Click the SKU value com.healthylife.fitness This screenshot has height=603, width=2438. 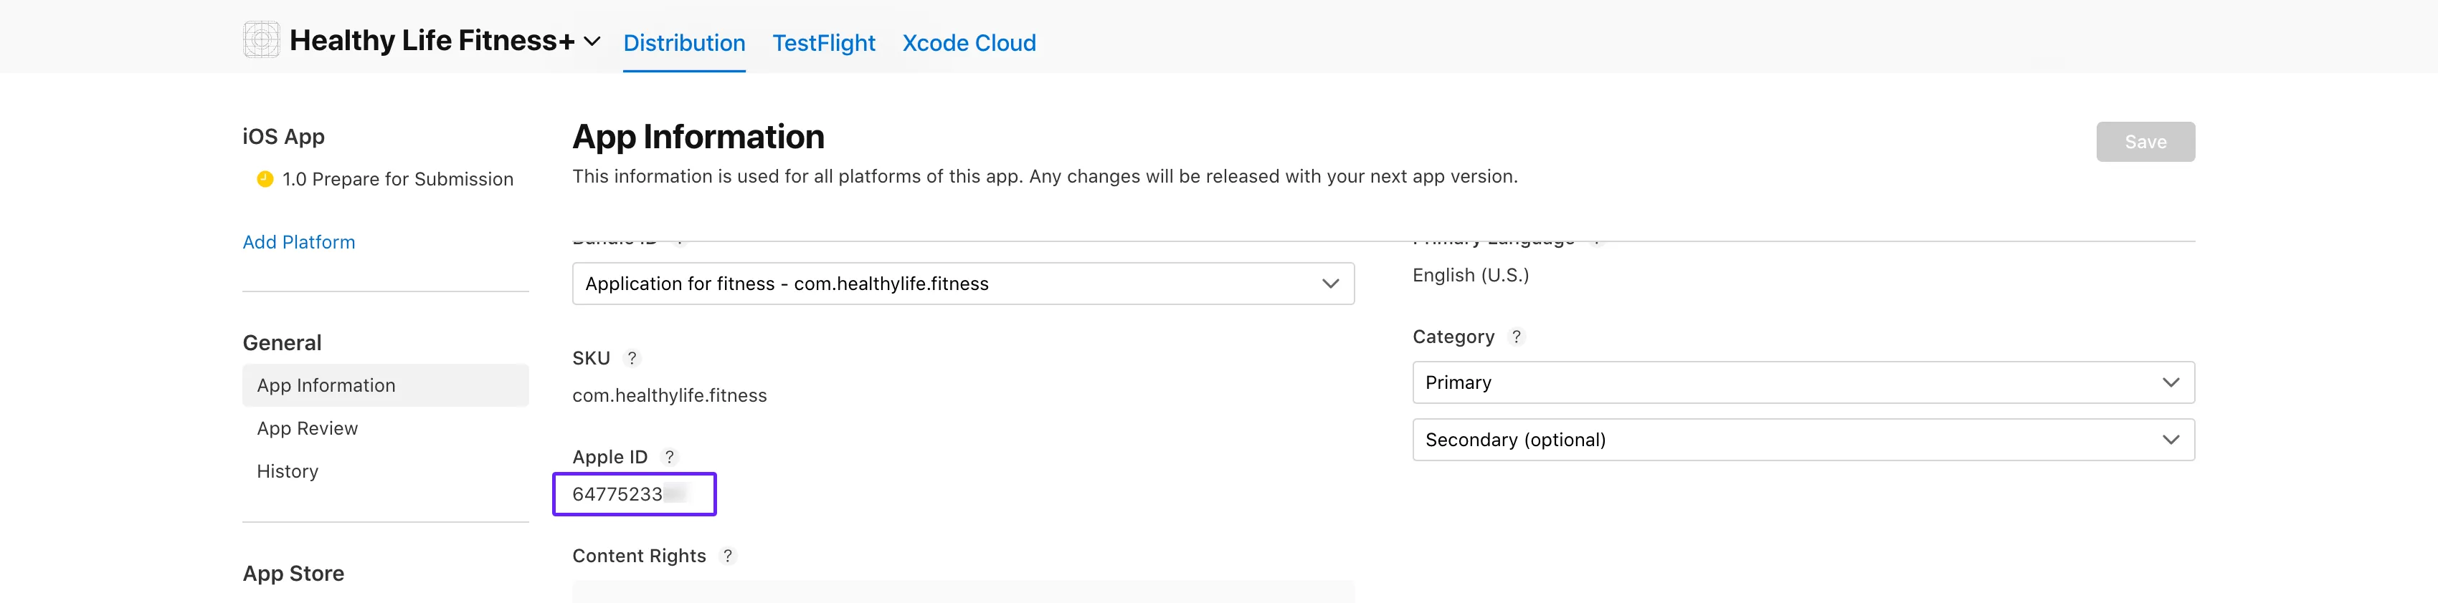(x=669, y=396)
